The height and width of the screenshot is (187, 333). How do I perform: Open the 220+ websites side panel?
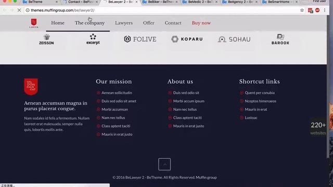click(318, 128)
